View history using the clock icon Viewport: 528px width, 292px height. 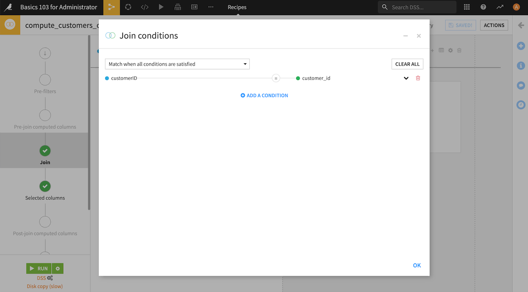click(521, 105)
